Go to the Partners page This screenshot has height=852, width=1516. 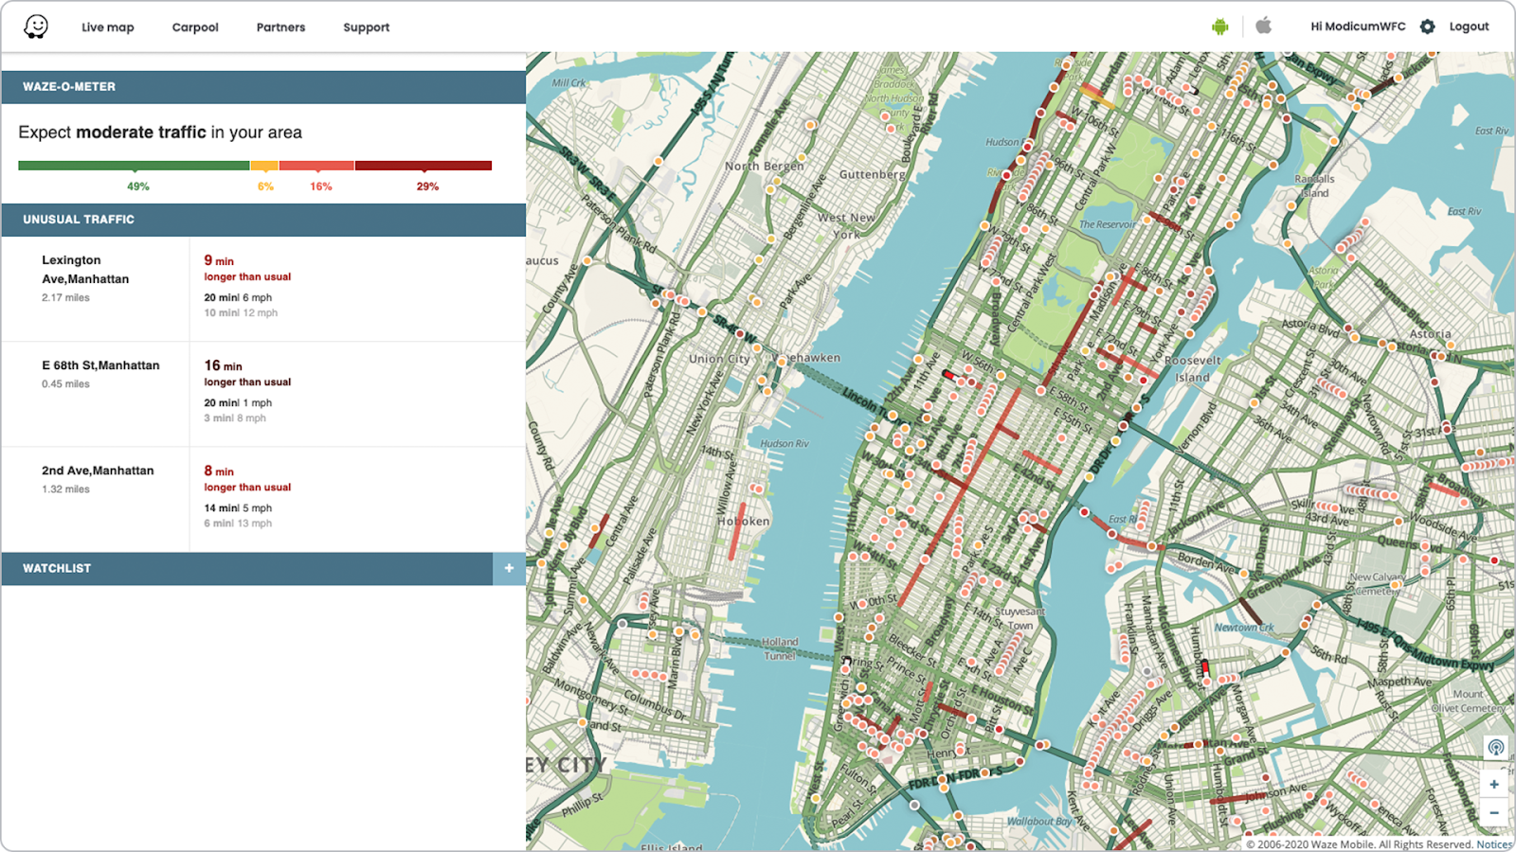(280, 27)
